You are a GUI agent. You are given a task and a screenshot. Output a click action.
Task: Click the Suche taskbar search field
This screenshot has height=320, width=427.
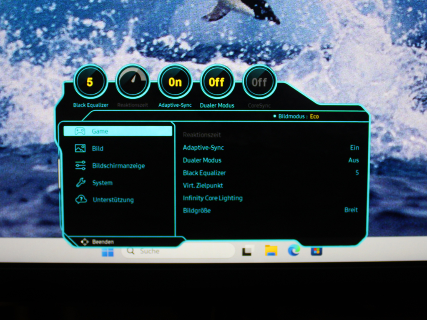pos(178,251)
